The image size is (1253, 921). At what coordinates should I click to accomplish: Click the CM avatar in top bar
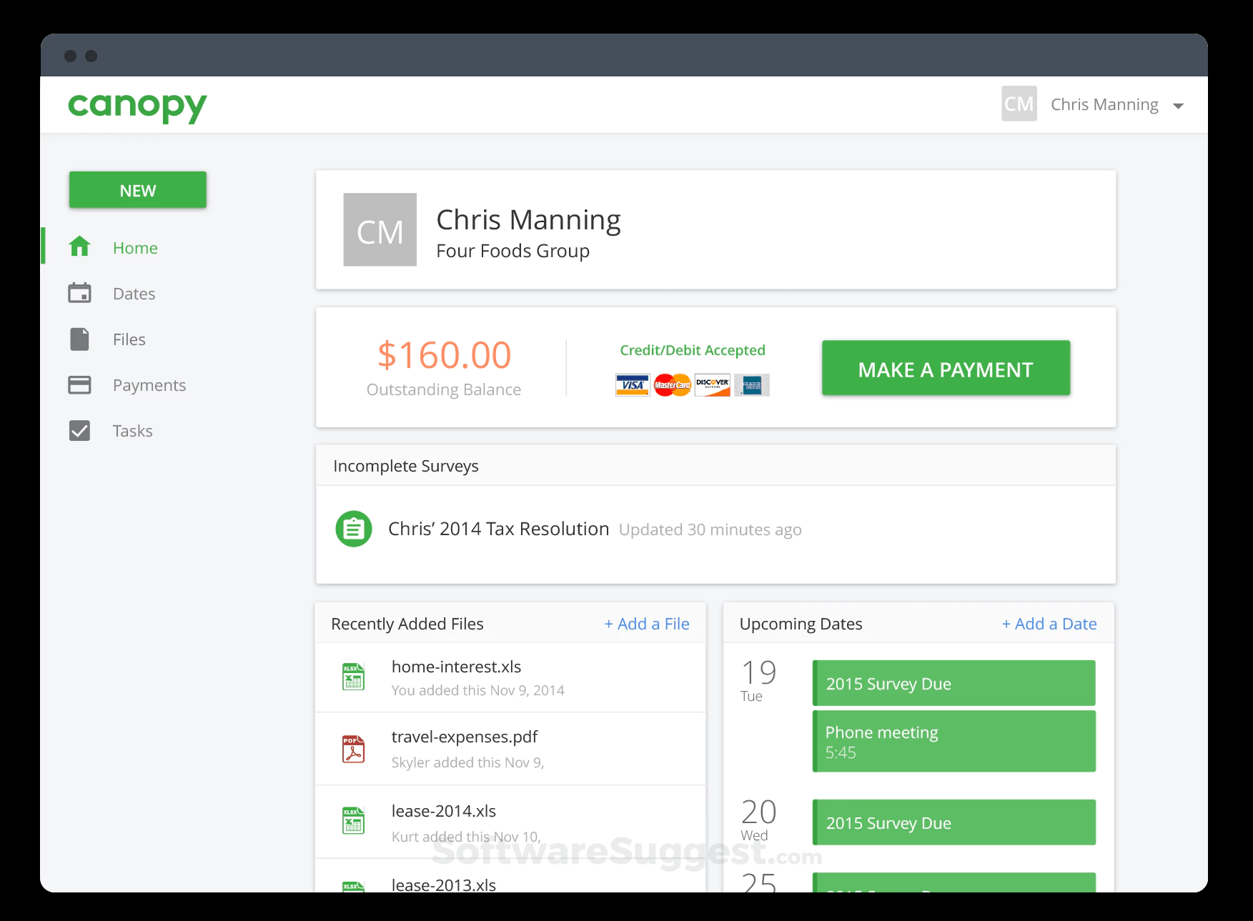[1019, 104]
